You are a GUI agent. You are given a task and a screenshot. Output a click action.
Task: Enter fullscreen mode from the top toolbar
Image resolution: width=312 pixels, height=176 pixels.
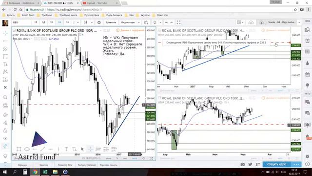coord(179,22)
